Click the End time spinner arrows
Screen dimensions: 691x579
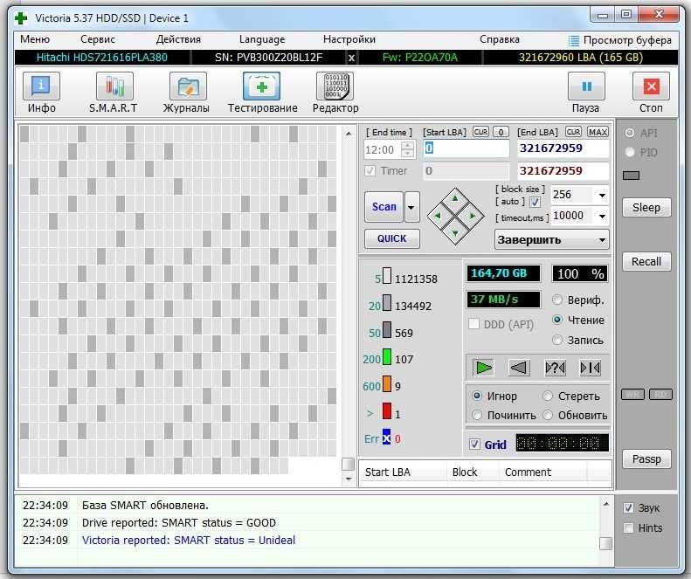[408, 149]
